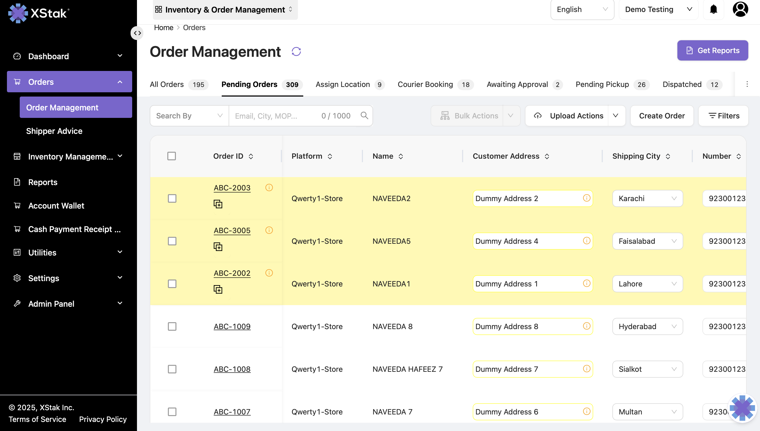760x431 pixels.
Task: Tick the select-all checkbox in table header
Action: click(x=172, y=156)
